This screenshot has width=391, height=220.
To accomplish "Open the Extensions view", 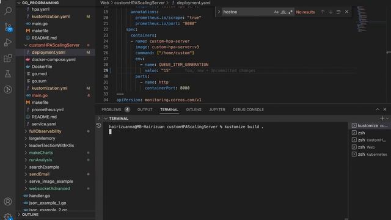I will coord(8,58).
